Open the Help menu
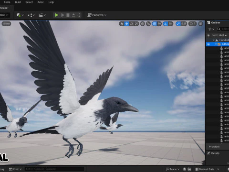The height and width of the screenshot is (172, 229). [51, 2]
